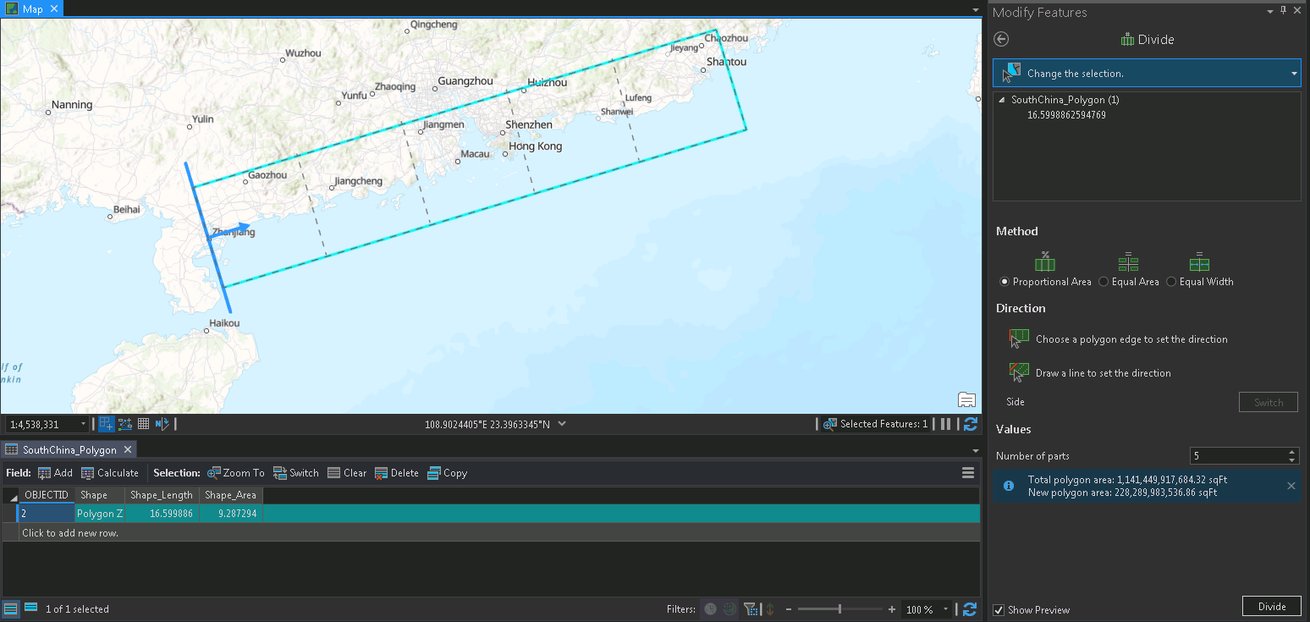Click Calculate field button
1310x622 pixels.
point(110,473)
